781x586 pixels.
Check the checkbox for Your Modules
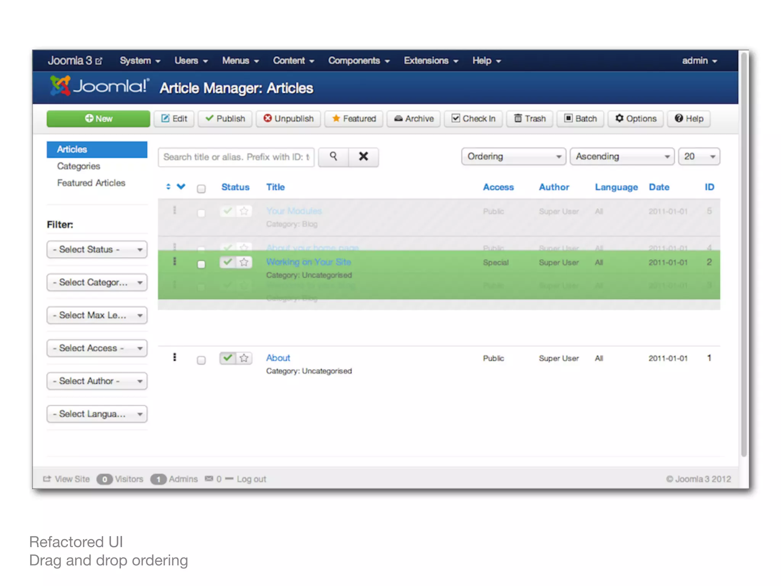201,213
